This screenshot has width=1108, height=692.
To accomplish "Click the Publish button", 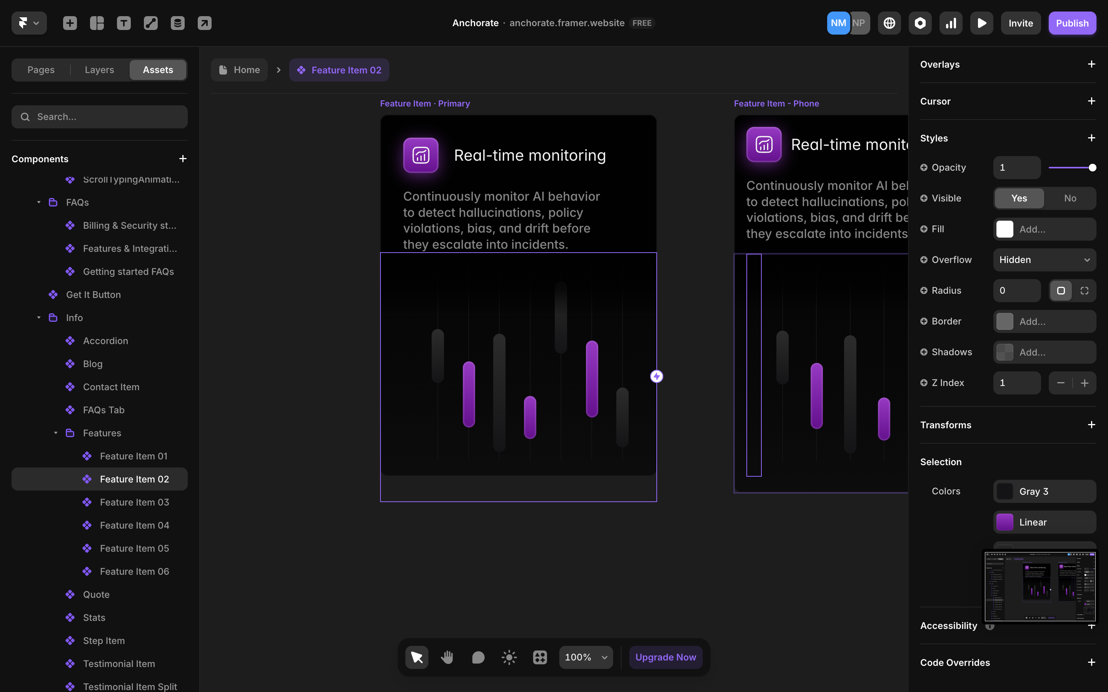I will (x=1072, y=23).
